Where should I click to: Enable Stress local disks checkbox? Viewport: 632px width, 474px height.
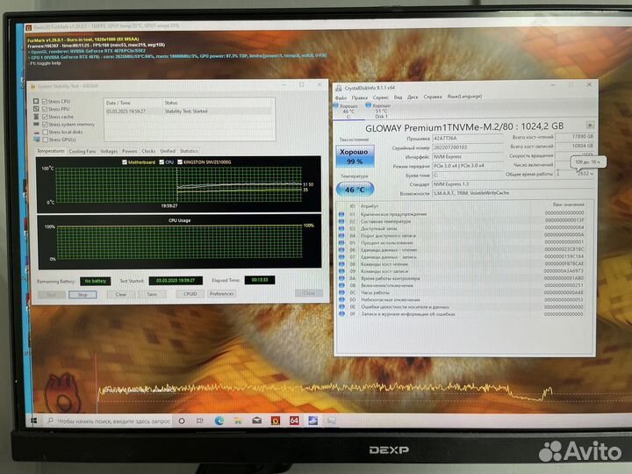[x=45, y=132]
